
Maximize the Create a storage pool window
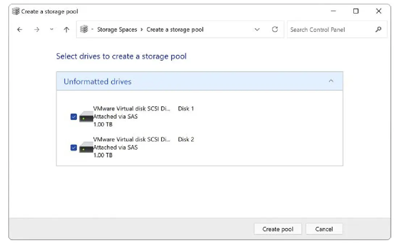tap(356, 11)
